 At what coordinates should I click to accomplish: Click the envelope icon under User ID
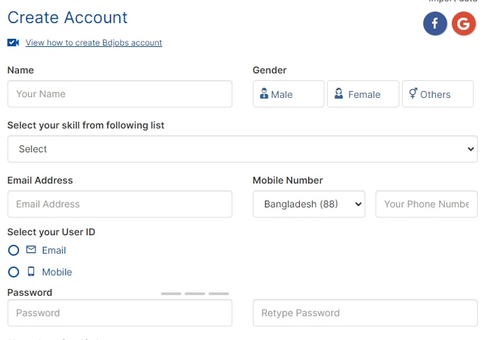[31, 250]
